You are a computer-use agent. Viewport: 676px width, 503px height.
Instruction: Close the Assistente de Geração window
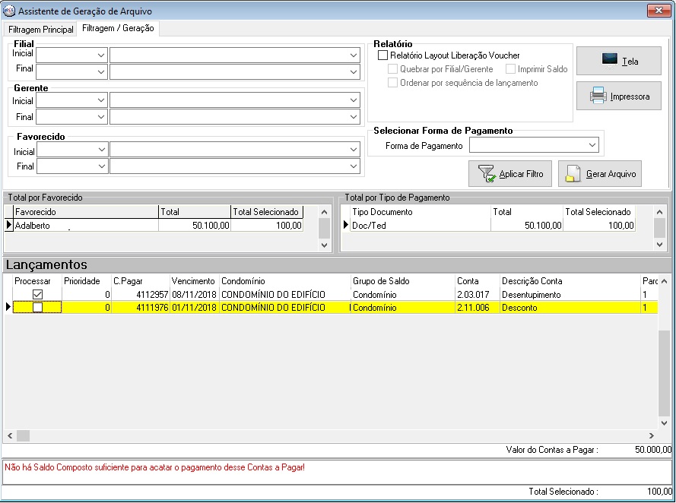[x=659, y=11]
